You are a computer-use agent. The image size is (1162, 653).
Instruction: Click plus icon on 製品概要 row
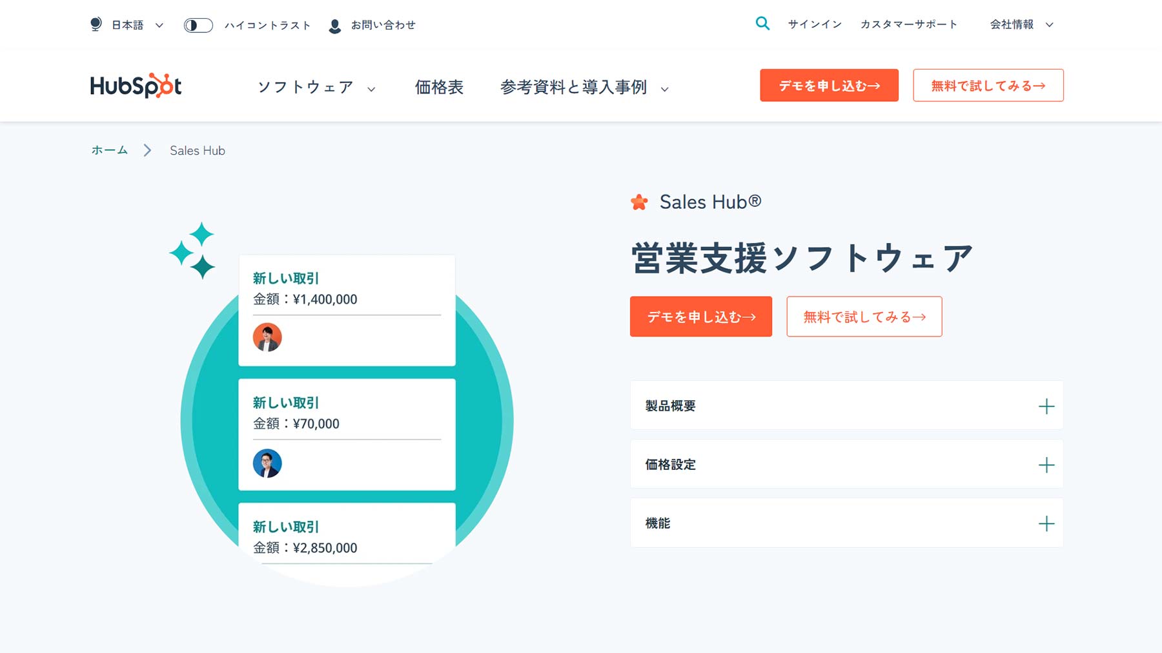click(x=1046, y=406)
